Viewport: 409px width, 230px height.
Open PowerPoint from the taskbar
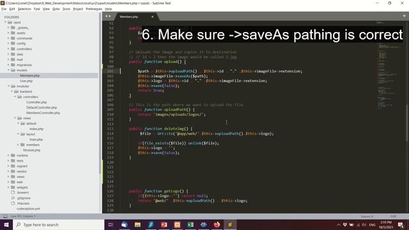(164, 224)
